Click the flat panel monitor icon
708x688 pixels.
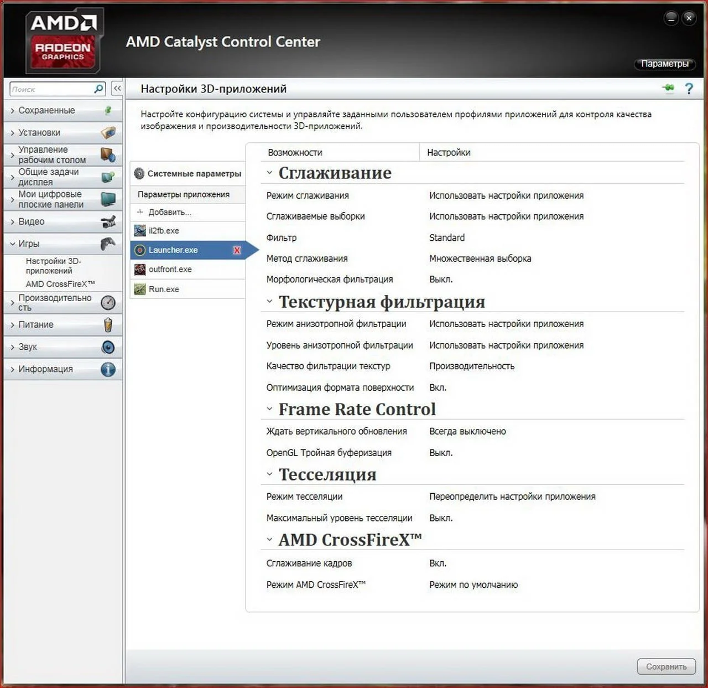point(108,199)
